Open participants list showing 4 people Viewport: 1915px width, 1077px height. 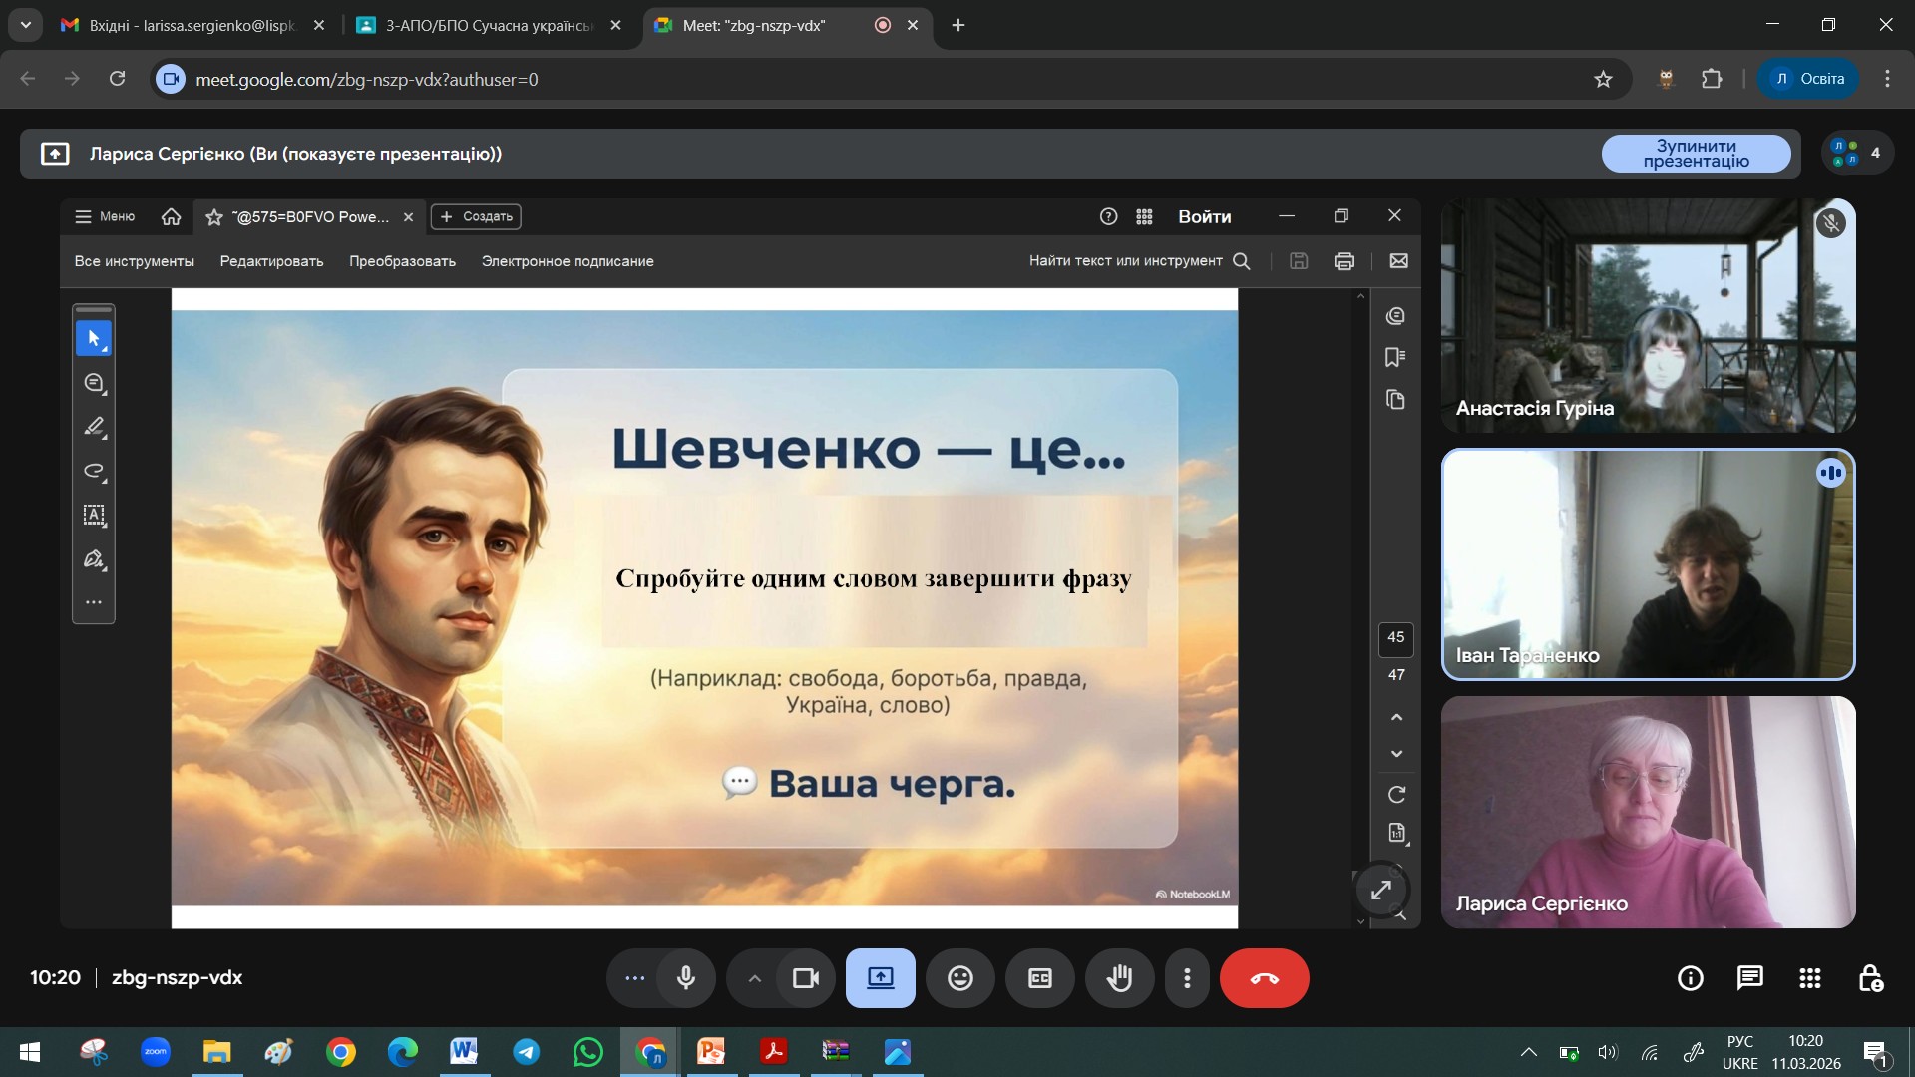1856,154
